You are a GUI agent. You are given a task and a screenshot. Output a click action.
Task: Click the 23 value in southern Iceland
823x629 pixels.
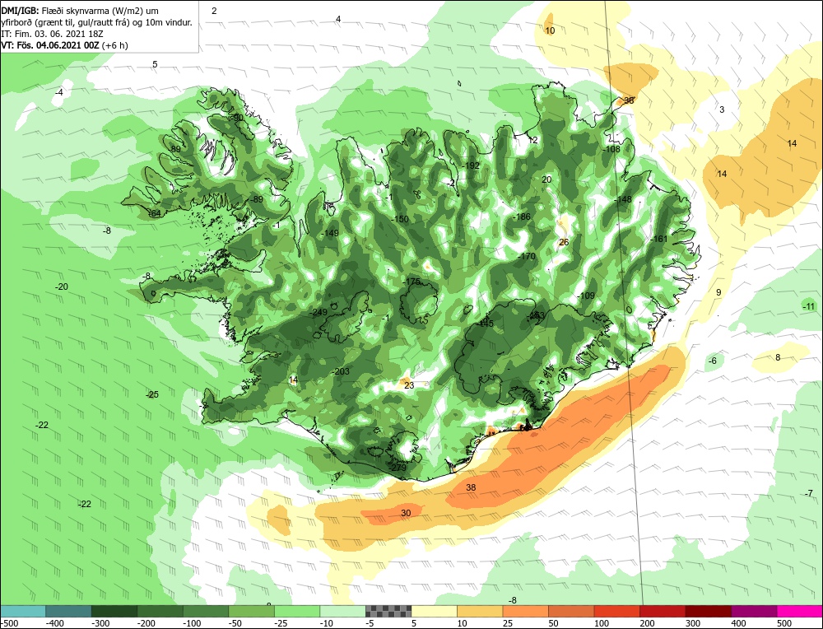coord(409,385)
